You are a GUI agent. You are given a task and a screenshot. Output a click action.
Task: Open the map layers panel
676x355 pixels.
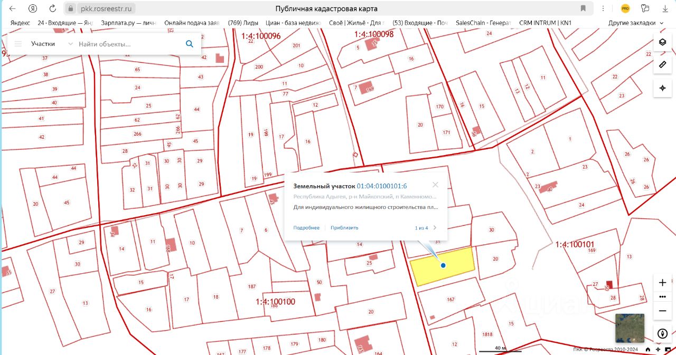coord(662,42)
